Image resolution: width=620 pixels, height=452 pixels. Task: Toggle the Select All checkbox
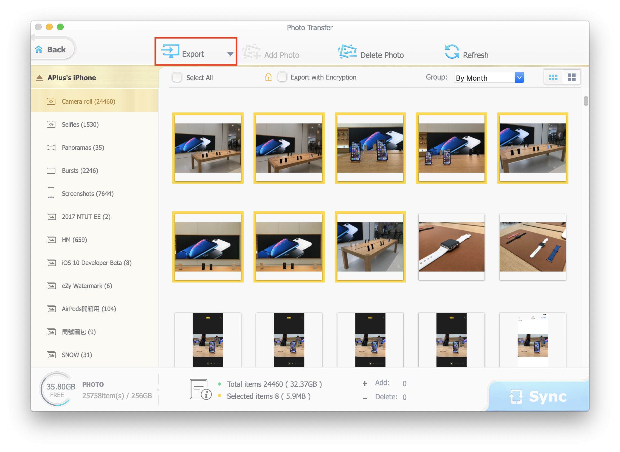(177, 78)
